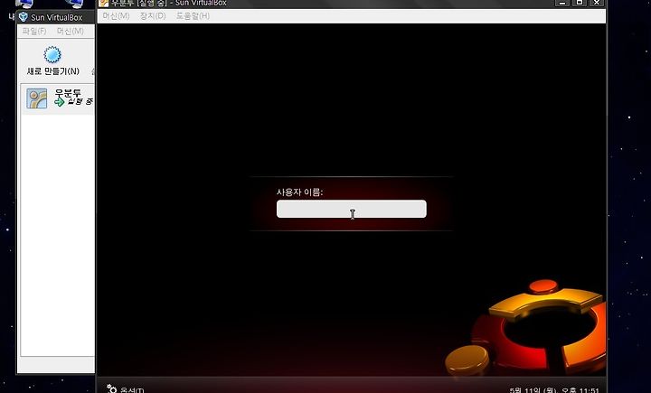Click the options gear icon at bottom
The image size is (651, 393).
coord(112,388)
